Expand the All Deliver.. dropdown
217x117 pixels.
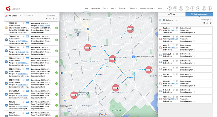coord(176,20)
